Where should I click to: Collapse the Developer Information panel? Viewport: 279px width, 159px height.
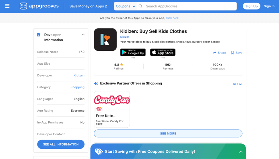(83, 34)
